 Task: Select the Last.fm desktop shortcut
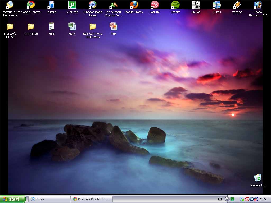coord(155,5)
